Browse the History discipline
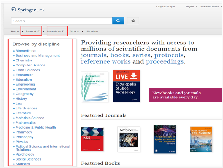The image size is (223, 168). pyautogui.click(x=21, y=99)
